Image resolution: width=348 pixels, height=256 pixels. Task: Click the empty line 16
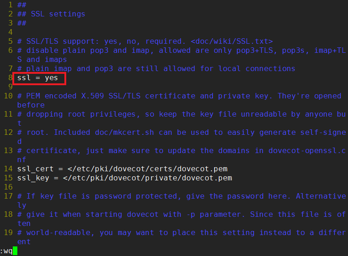[x=178, y=187]
